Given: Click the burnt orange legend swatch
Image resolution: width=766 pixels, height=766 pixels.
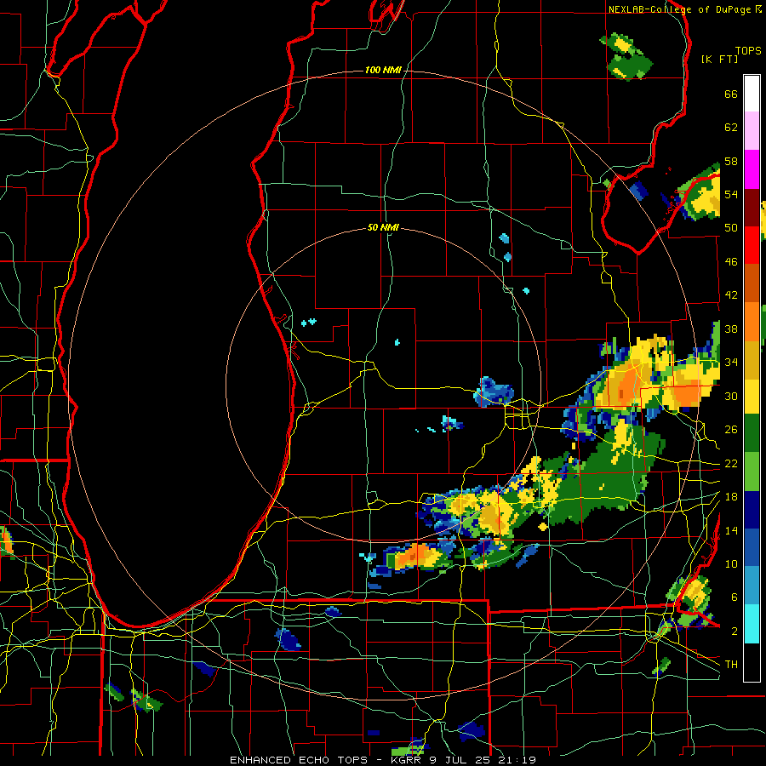Looking at the screenshot, I should click(752, 283).
